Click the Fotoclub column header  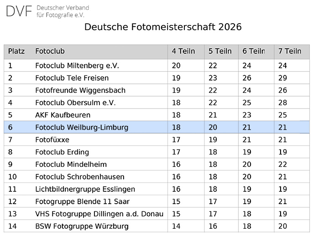click(50, 51)
